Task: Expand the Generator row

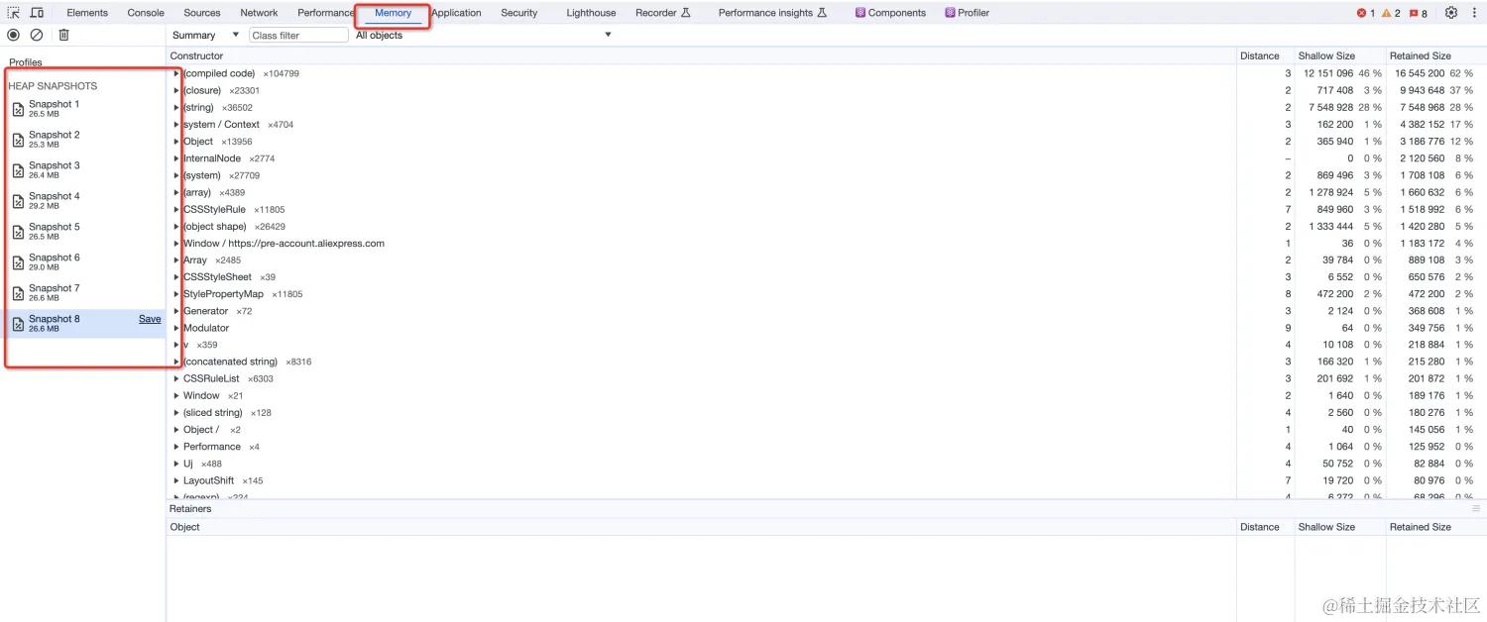Action: tap(176, 311)
